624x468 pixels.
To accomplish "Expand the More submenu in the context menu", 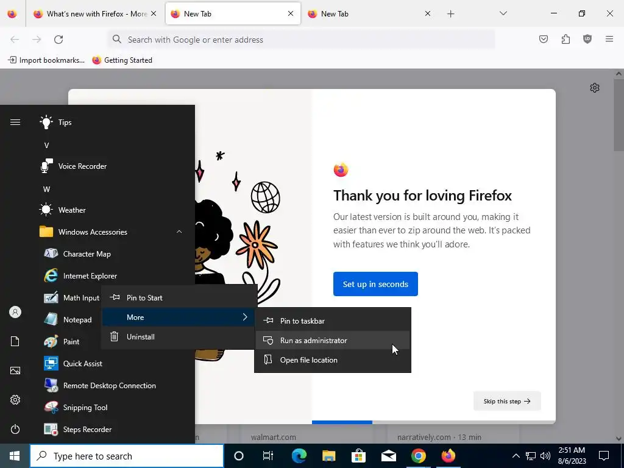I will 179,317.
